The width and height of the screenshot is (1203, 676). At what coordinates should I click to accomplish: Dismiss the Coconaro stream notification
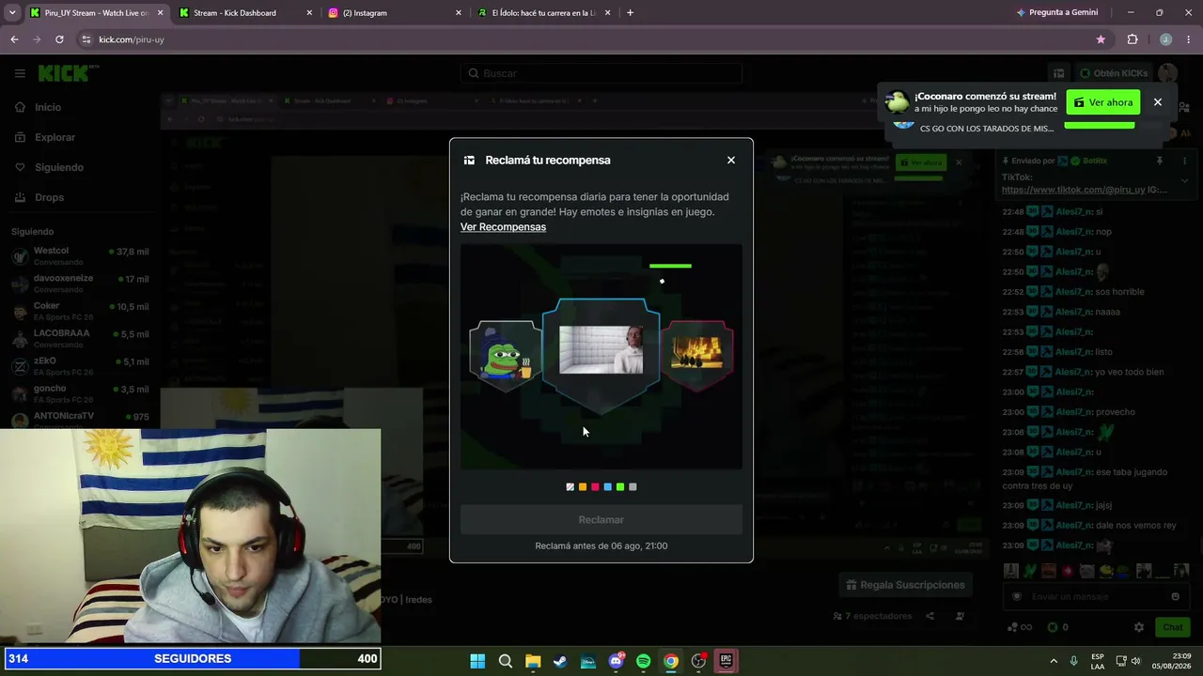[x=1158, y=102]
